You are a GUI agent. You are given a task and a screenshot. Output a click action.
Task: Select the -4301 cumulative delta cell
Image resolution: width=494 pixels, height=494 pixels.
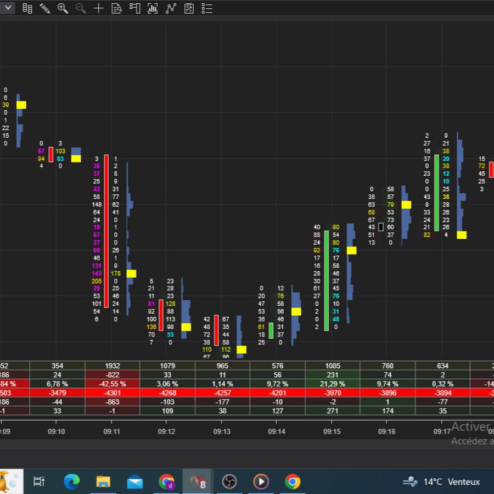tap(113, 393)
